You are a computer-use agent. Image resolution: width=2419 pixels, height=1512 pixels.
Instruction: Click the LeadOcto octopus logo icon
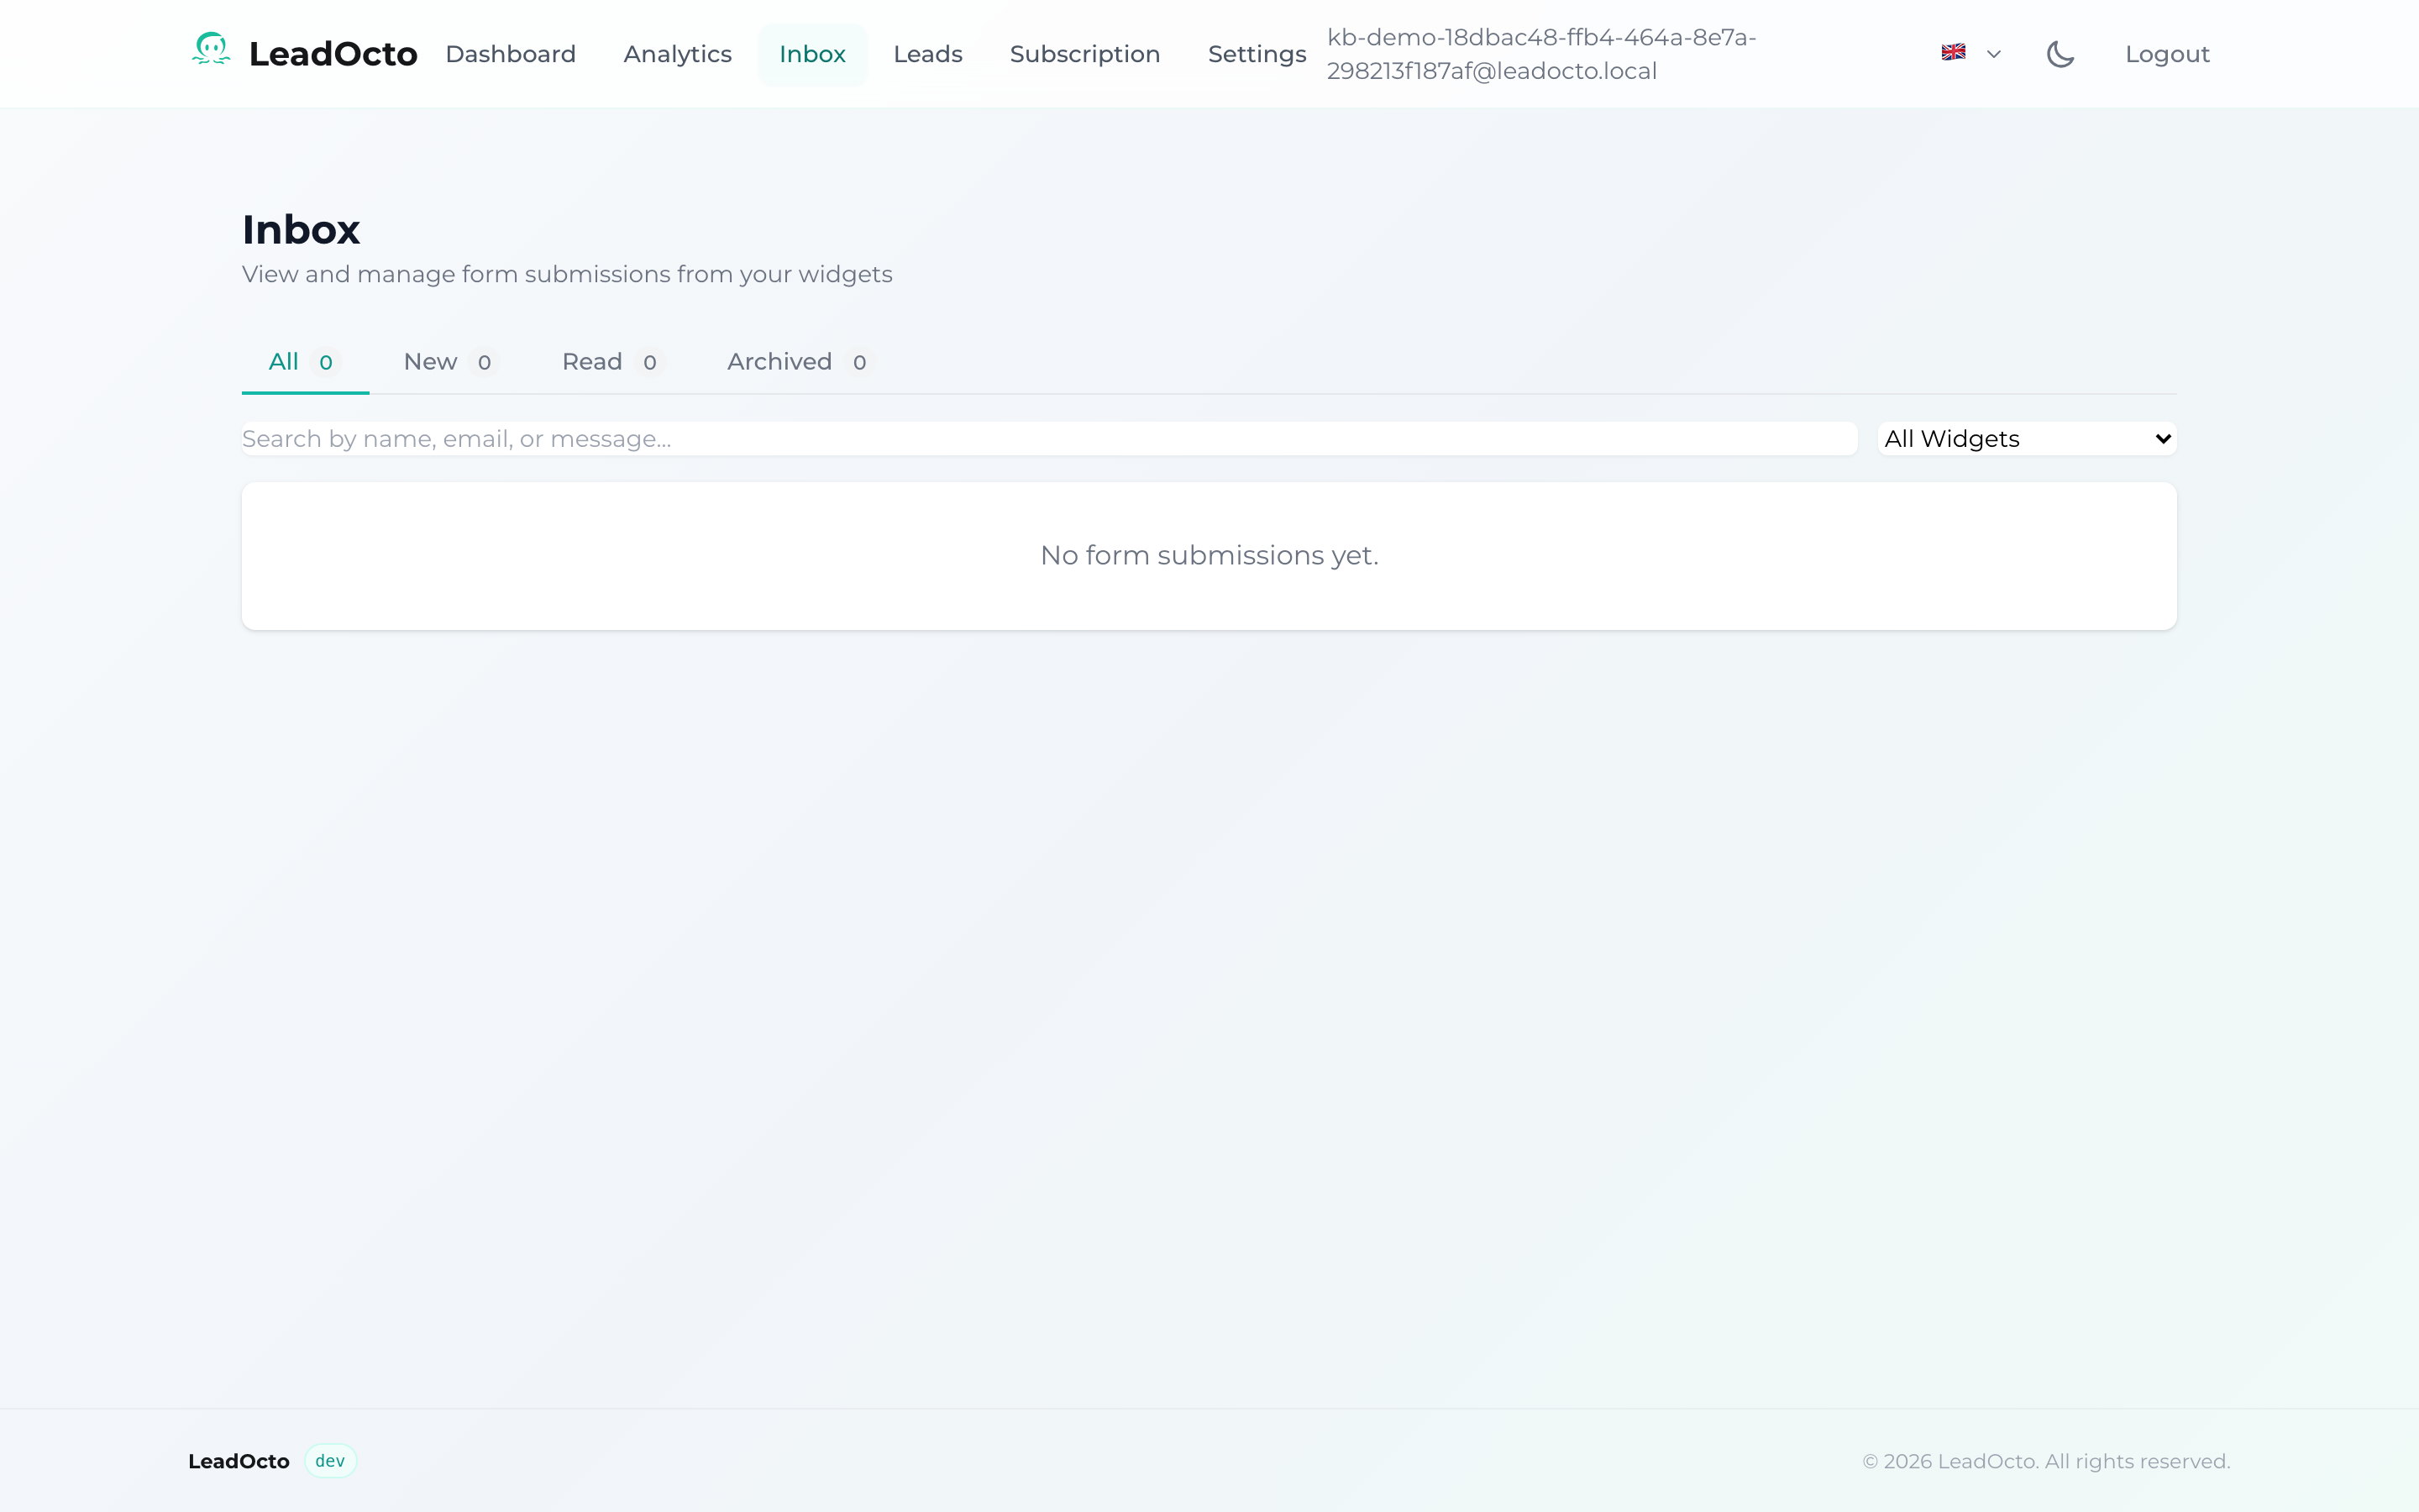tap(211, 51)
